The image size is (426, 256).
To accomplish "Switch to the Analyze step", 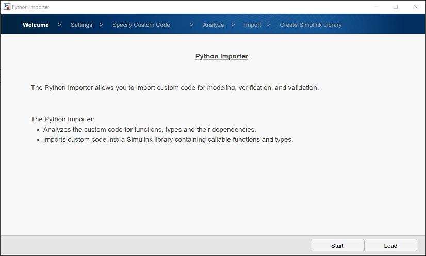I will (x=213, y=25).
